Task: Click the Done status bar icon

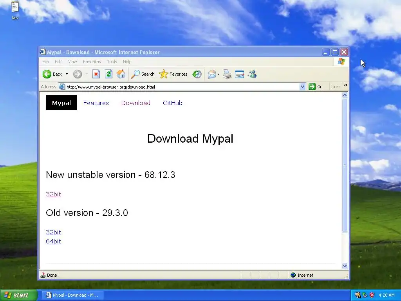Action: (43, 275)
